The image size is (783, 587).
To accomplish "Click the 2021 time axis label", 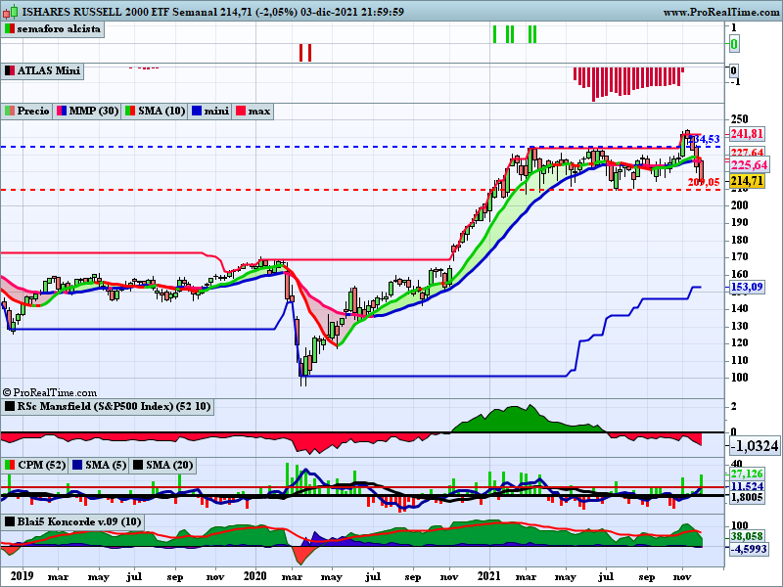I will click(488, 575).
